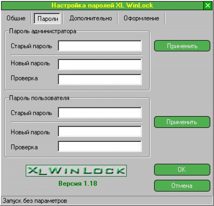Viewport: 214px width, 206px height.
Task: Select the Пароли tab
Action: (47, 19)
